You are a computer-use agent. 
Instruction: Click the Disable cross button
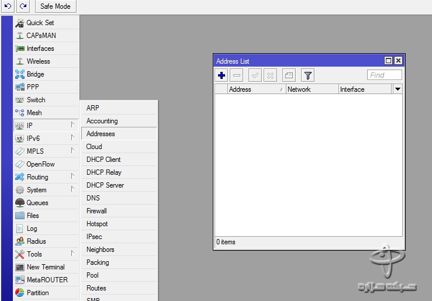(270, 75)
